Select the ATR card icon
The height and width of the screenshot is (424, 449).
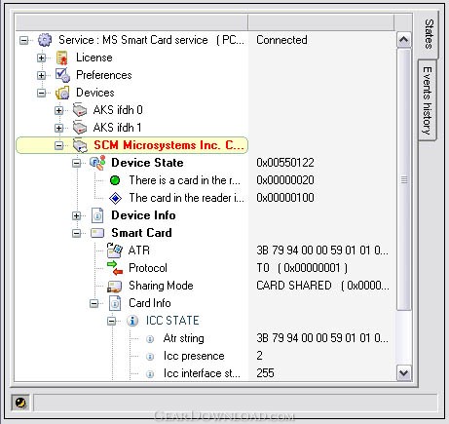[x=114, y=251]
